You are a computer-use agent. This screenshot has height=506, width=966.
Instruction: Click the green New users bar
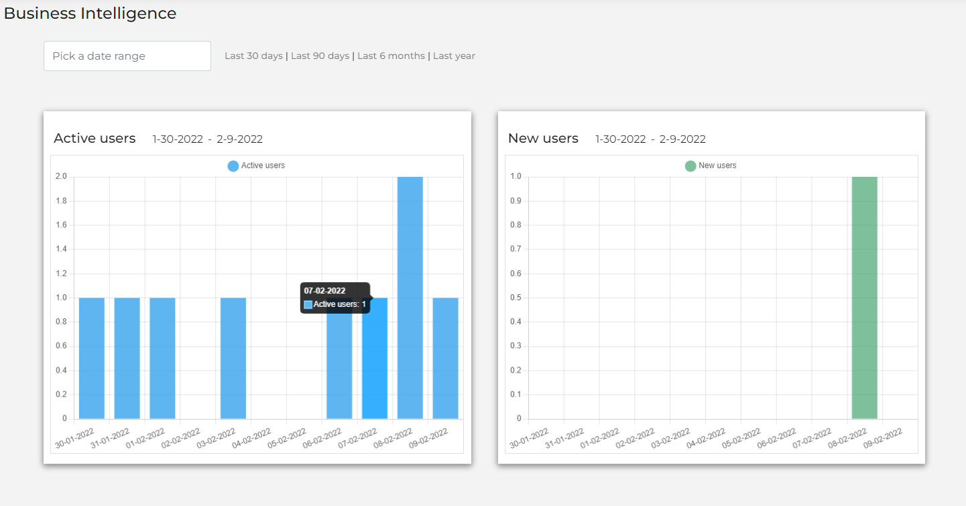pos(864,298)
